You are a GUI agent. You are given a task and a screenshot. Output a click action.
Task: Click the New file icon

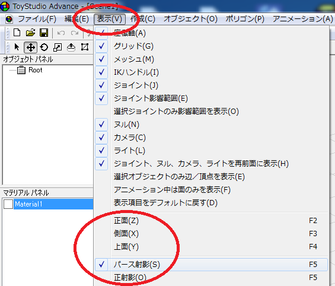(17, 33)
